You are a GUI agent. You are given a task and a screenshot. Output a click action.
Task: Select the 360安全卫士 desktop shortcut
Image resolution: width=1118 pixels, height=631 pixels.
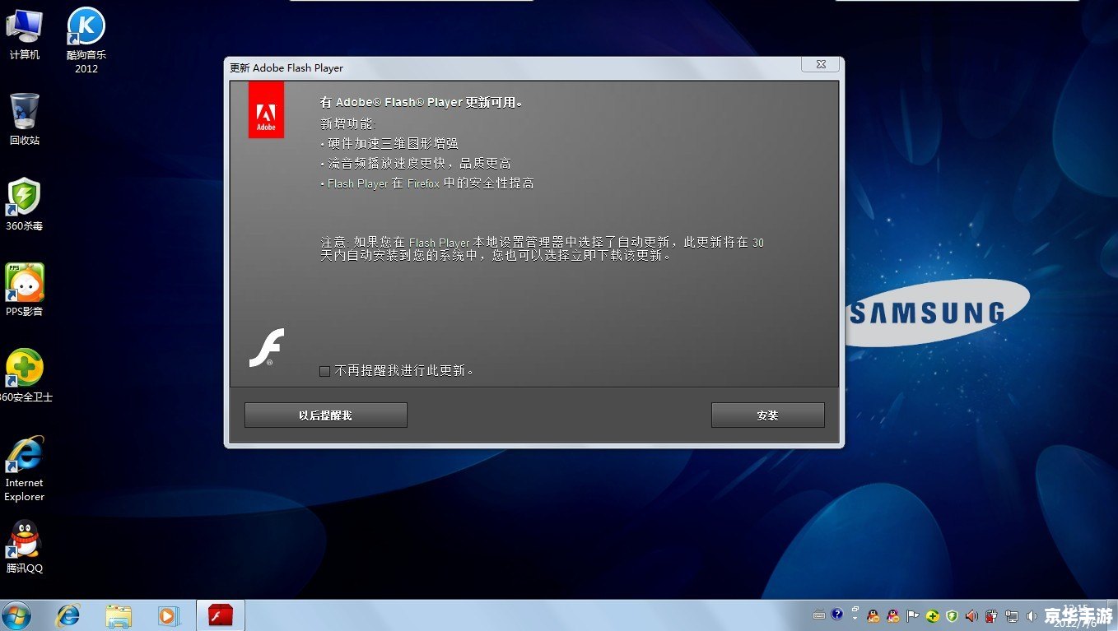pos(25,376)
